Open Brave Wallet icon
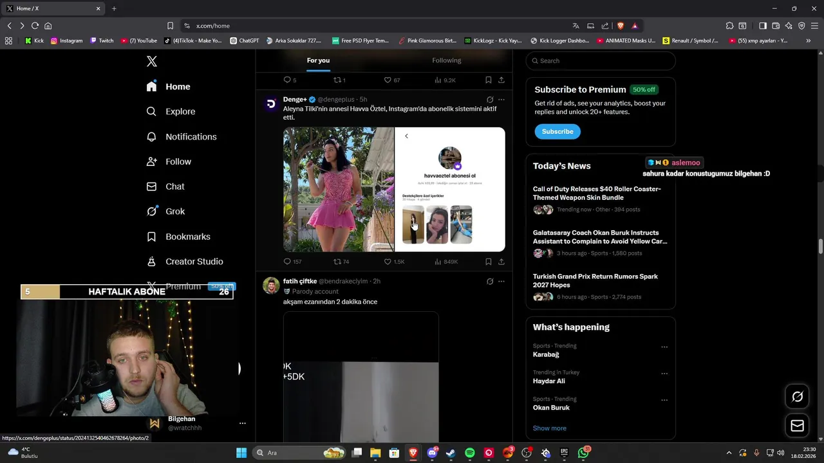Screen dimensions: 824x463 coord(776,26)
